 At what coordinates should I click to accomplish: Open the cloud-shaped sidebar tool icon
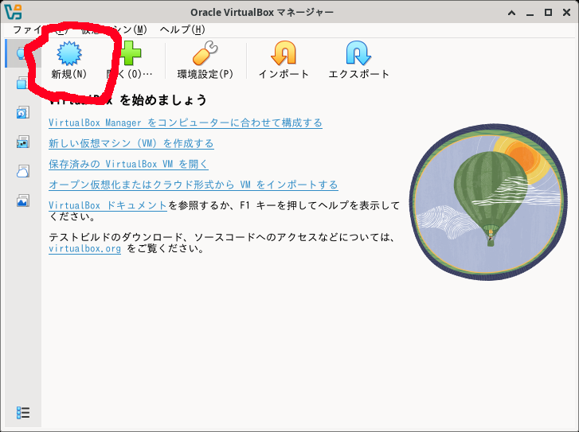(x=22, y=172)
